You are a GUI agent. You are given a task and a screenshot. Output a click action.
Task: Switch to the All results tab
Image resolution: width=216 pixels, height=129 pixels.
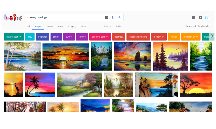point(29,26)
